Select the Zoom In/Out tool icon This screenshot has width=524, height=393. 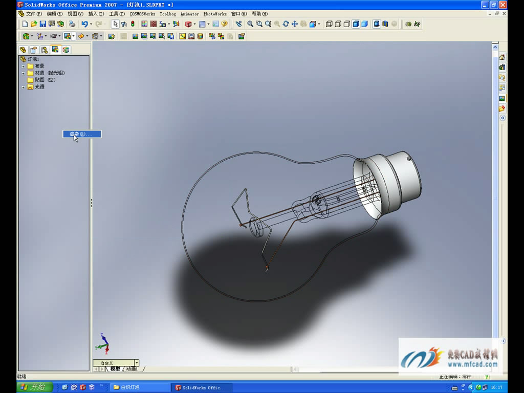268,24
